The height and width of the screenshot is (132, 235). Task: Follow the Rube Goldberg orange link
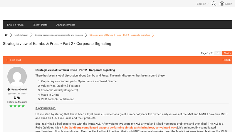pyautogui.click(x=119, y=128)
